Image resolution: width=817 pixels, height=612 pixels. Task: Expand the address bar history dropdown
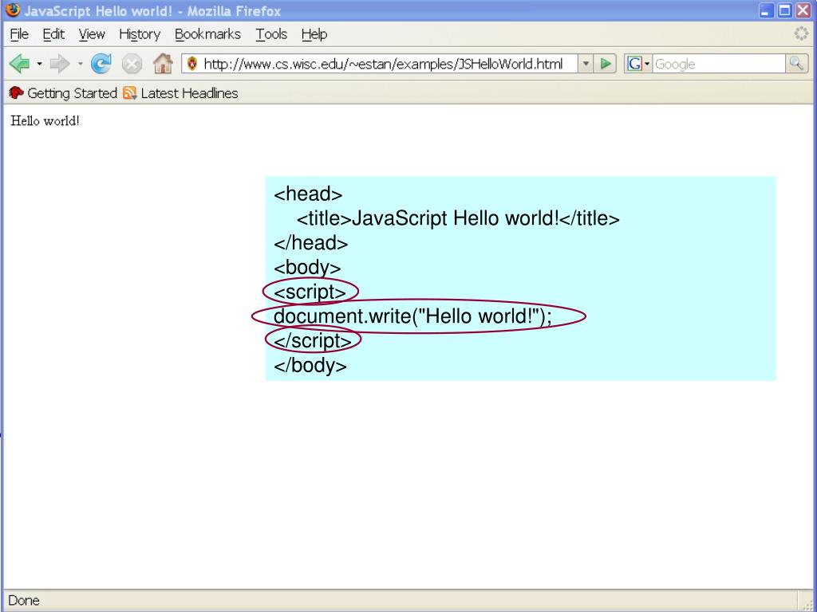[x=586, y=64]
